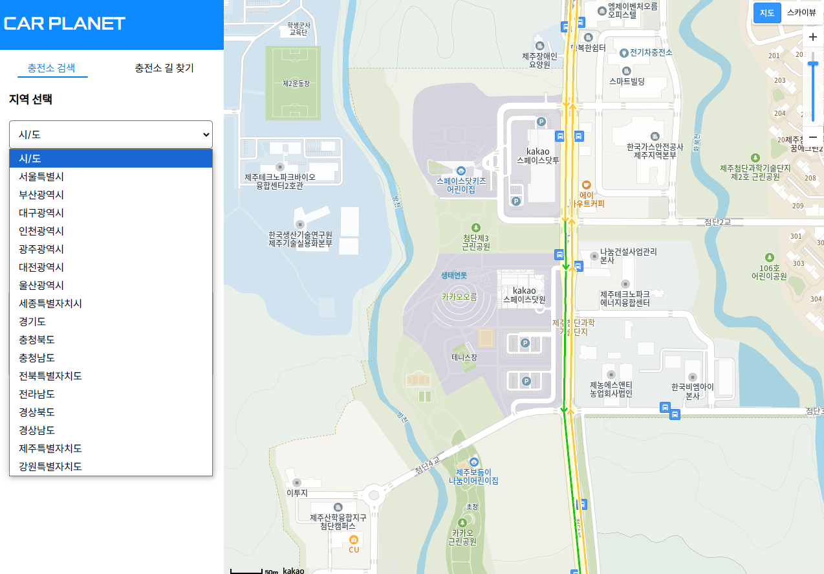Click the 106호 어린이공원 park icon

[x=769, y=257]
